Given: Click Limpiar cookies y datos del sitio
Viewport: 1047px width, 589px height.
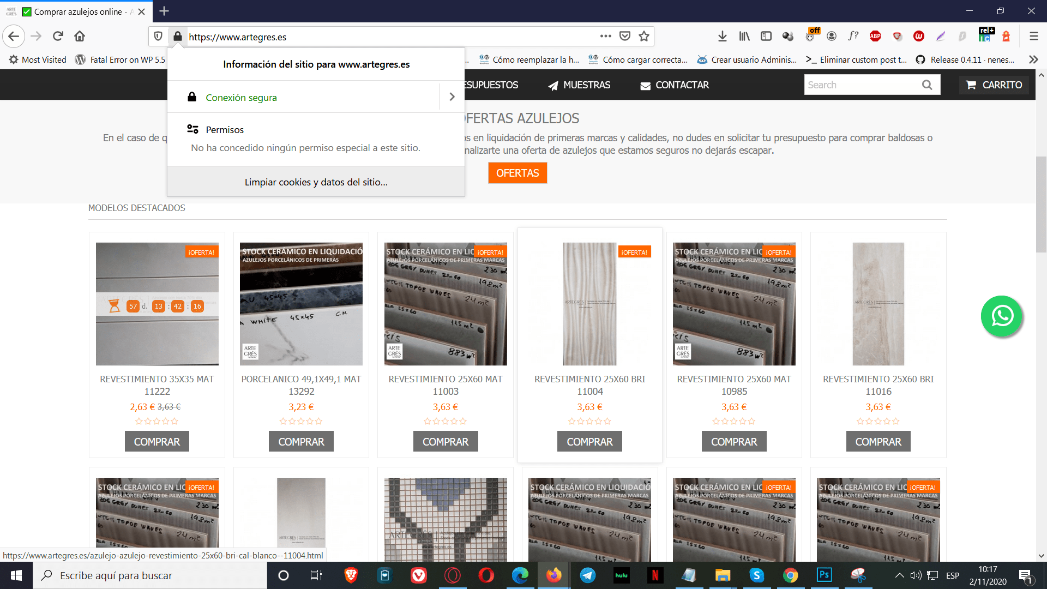Looking at the screenshot, I should [316, 182].
